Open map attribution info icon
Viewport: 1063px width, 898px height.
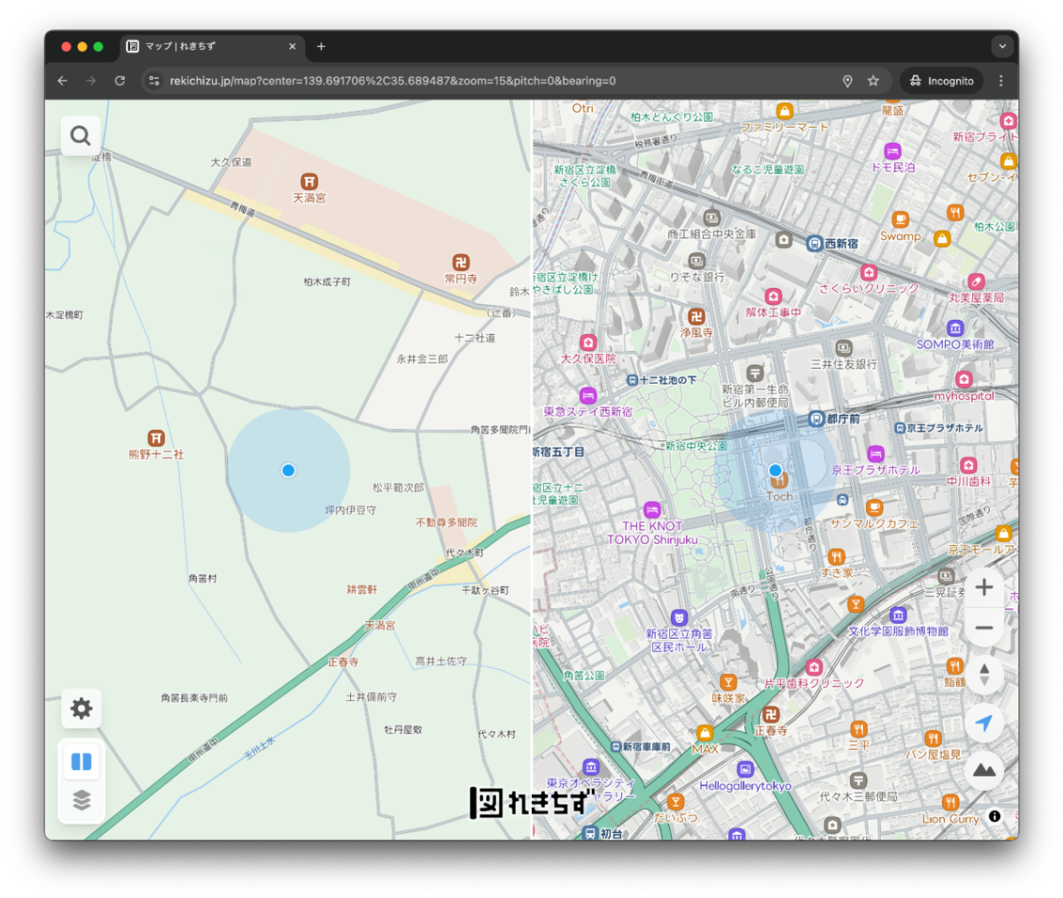pos(995,816)
